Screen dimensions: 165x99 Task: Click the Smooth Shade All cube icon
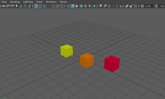tap(73, 6)
